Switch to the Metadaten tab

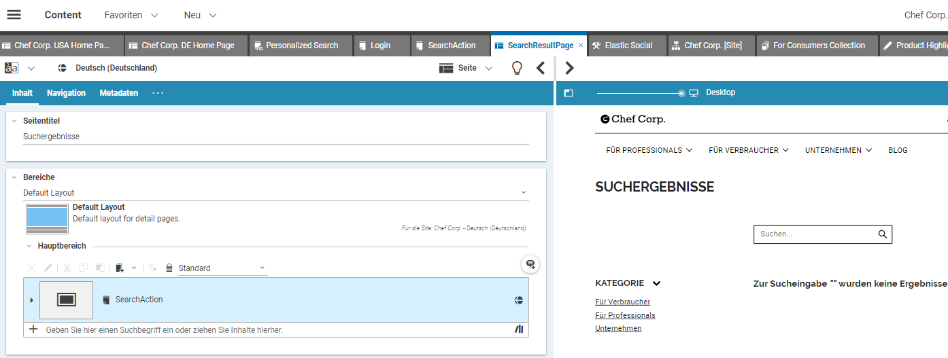118,93
